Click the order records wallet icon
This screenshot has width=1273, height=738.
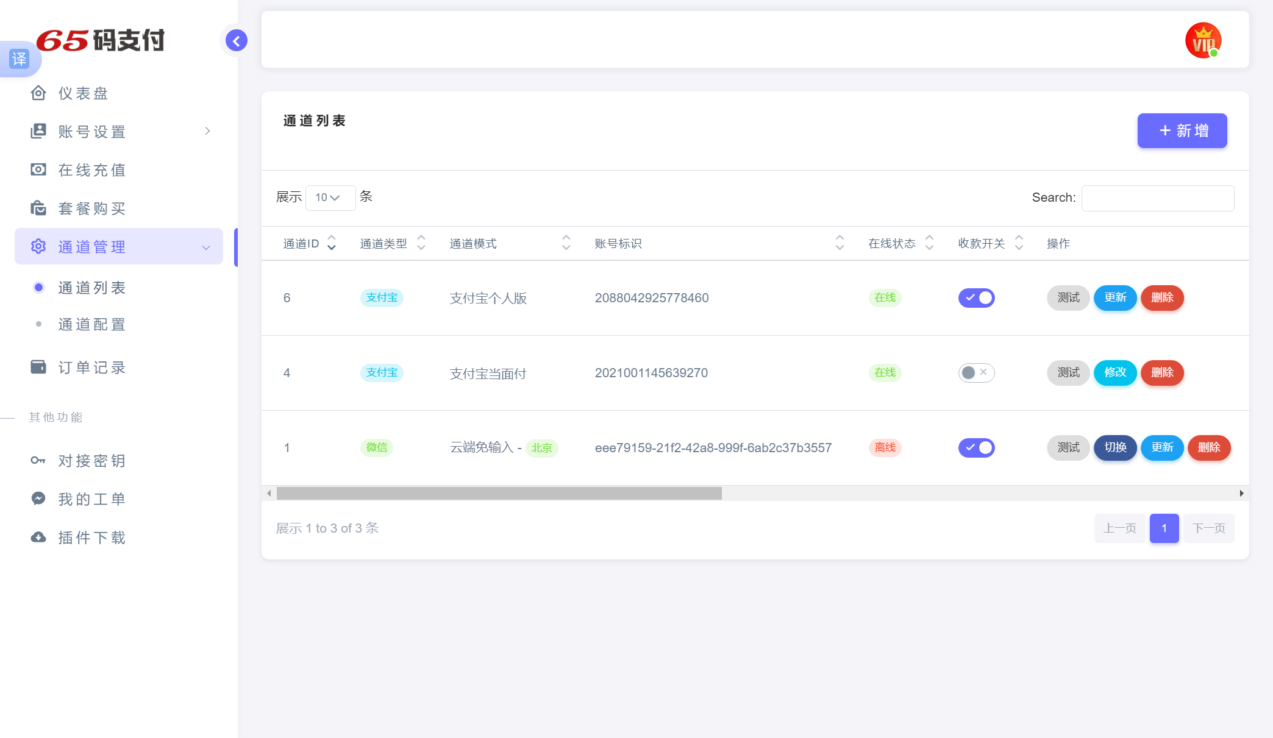[38, 367]
